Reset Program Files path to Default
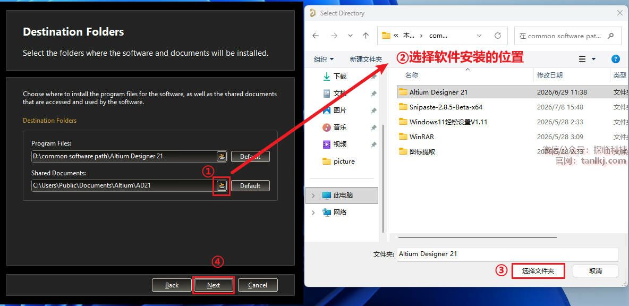 click(250, 156)
